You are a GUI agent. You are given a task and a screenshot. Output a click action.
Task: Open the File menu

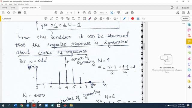[x=2, y=4]
